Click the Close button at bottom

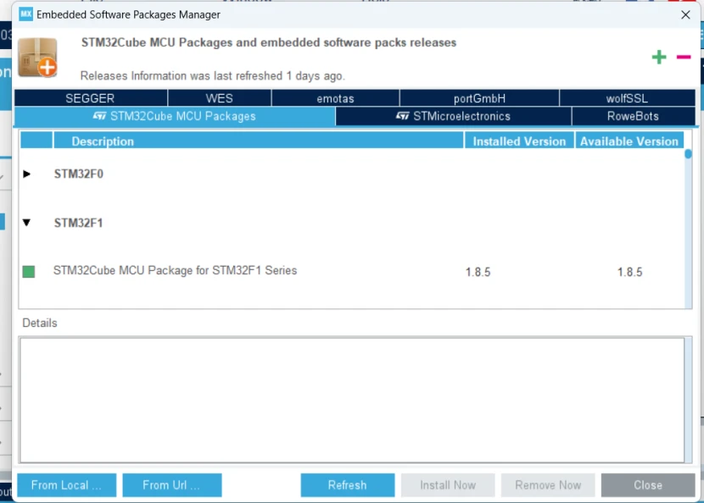(x=648, y=485)
